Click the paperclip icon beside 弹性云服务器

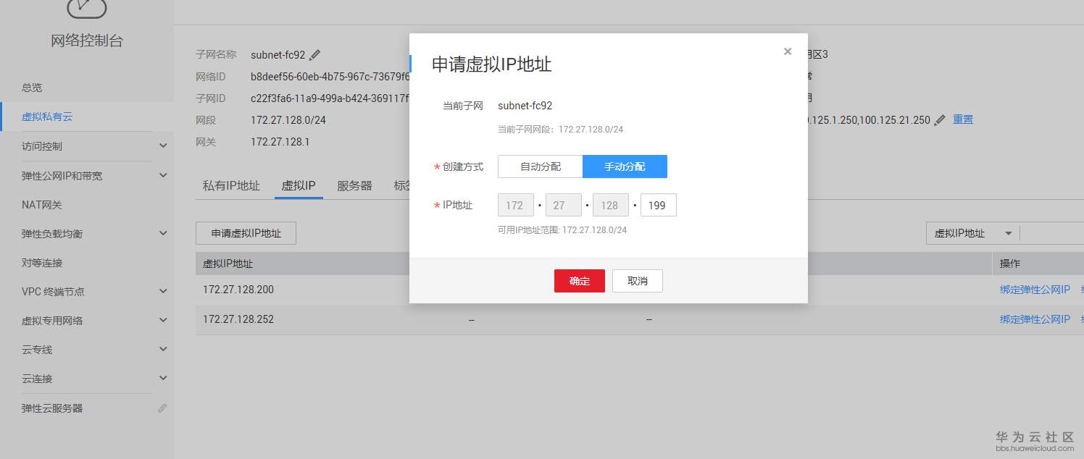162,408
